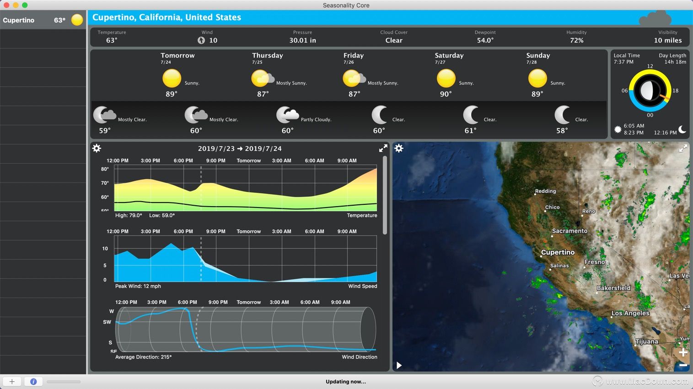This screenshot has width=693, height=389.
Task: Click the cloud icon in blue header
Action: click(x=655, y=18)
